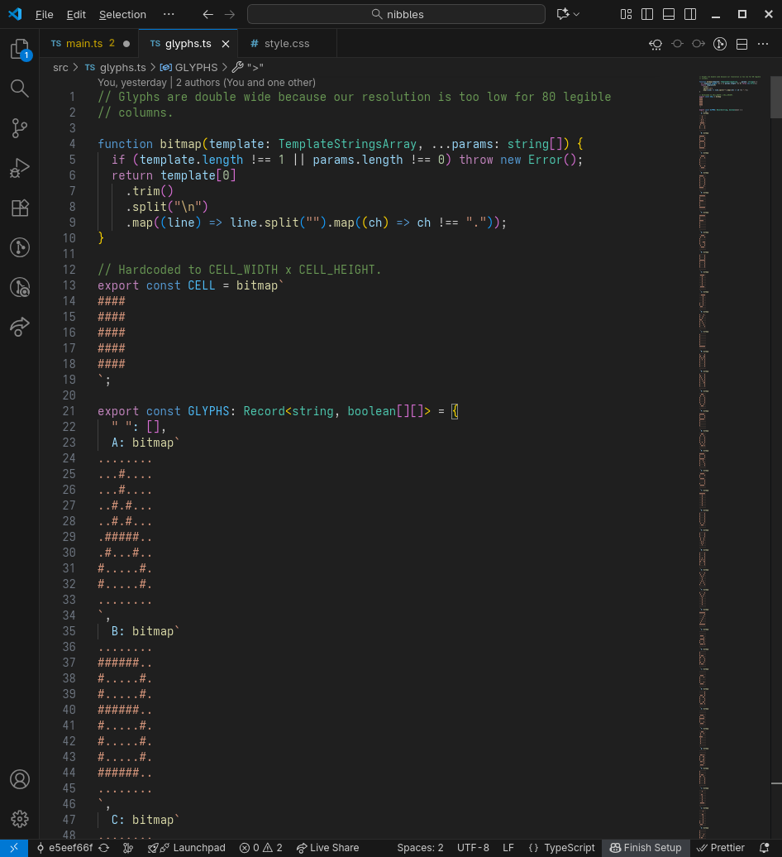Expand the hidden menu bar items ellipsis

pyautogui.click(x=169, y=14)
